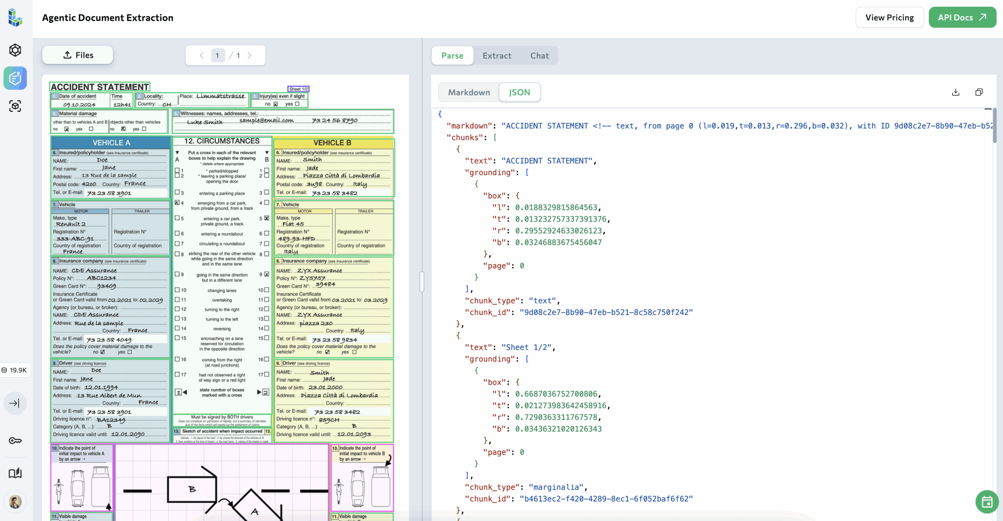The width and height of the screenshot is (1003, 521).
Task: Select the JSON view toggle
Action: click(x=519, y=92)
